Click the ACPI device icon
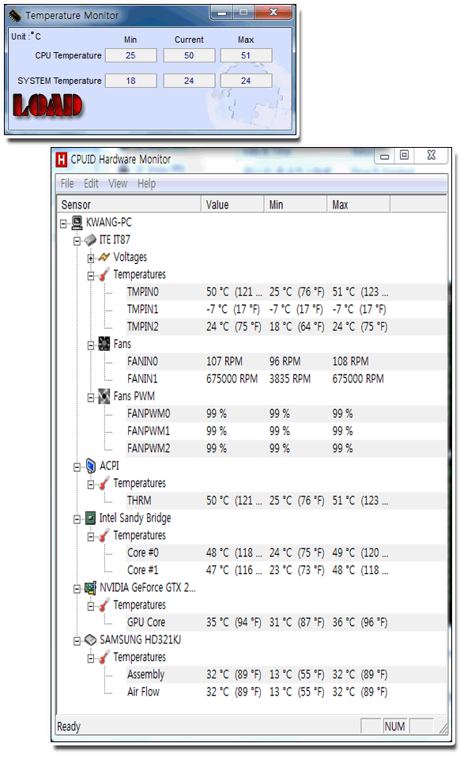Viewport: 460px width, 762px height. 91,466
